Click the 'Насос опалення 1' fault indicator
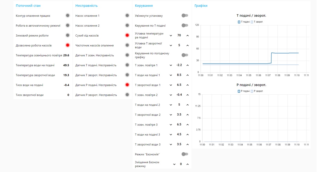Viewport: 317px width, 172px height. [127, 16]
